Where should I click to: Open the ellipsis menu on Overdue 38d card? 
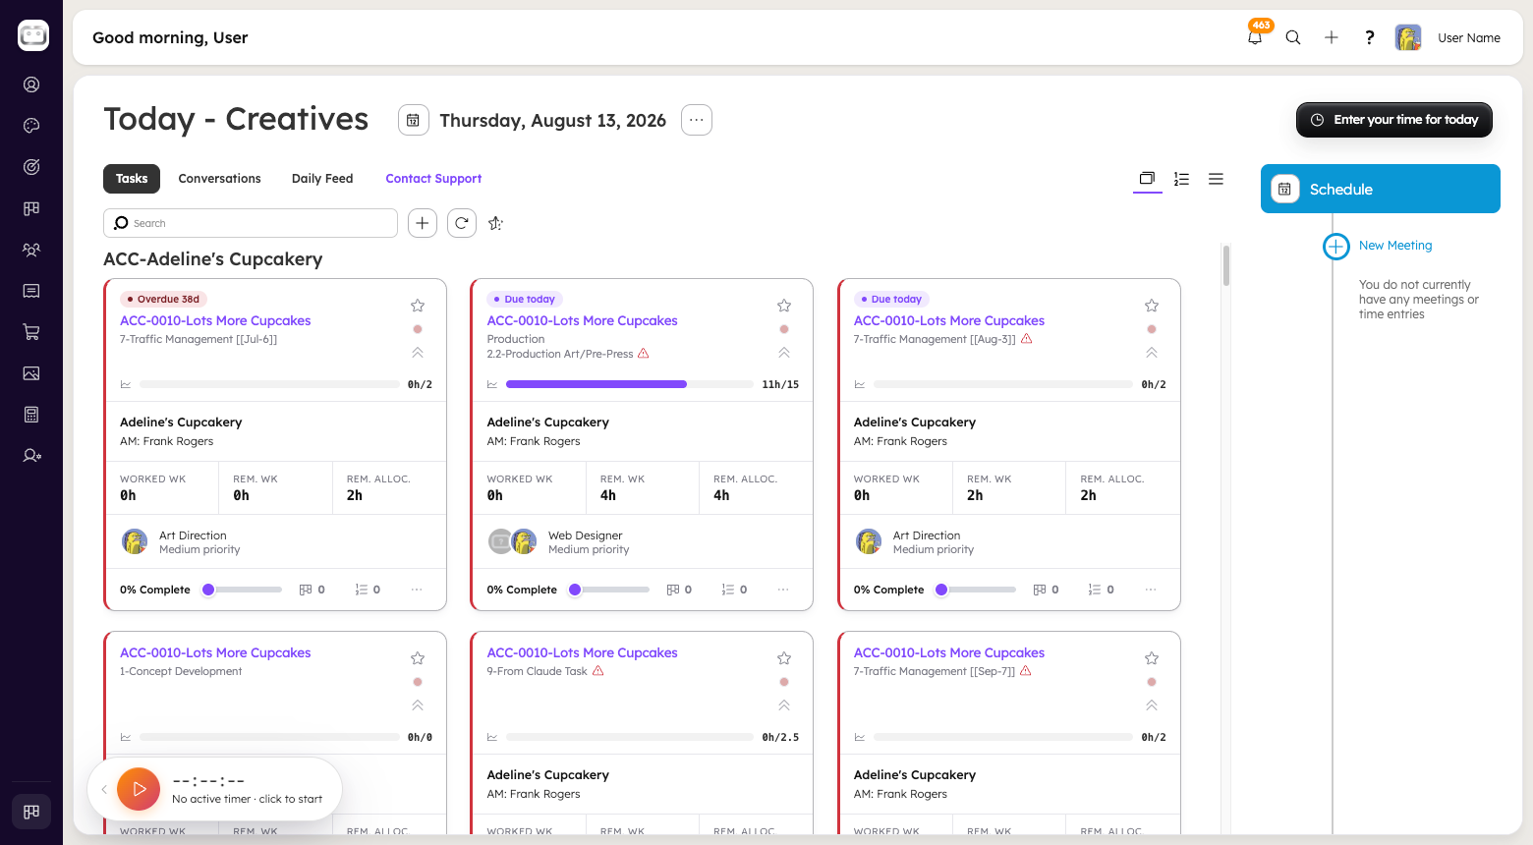pyautogui.click(x=417, y=590)
